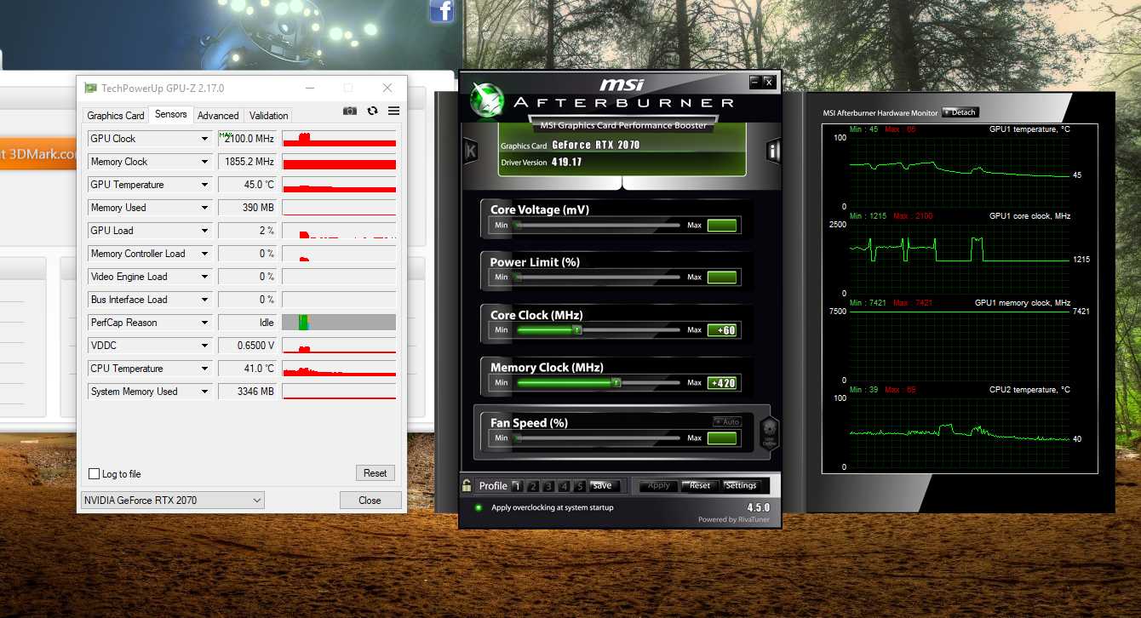Screen dimensions: 1141x618
Task: Click the Core Clock +60 value box
Action: pos(722,330)
